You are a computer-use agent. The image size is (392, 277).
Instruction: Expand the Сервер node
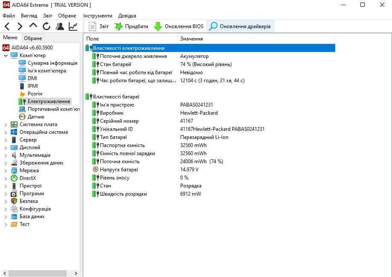point(6,140)
